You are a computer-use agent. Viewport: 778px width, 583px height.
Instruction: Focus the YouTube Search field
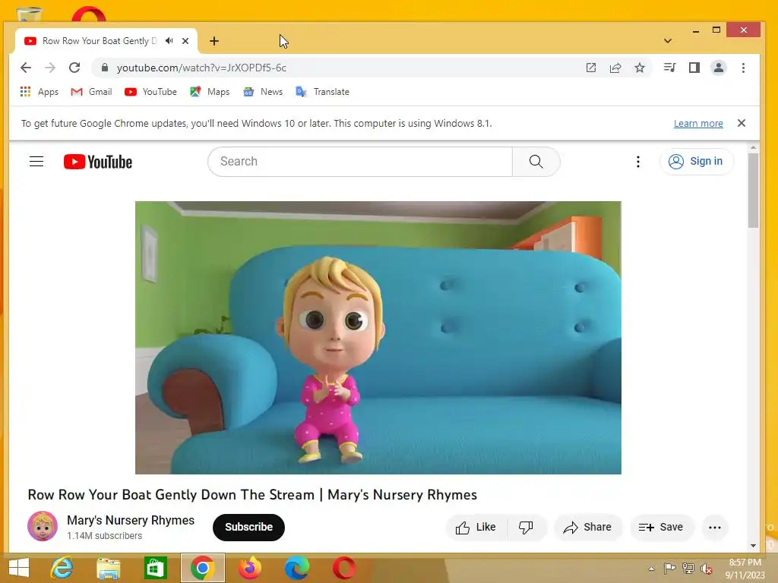[x=359, y=162]
